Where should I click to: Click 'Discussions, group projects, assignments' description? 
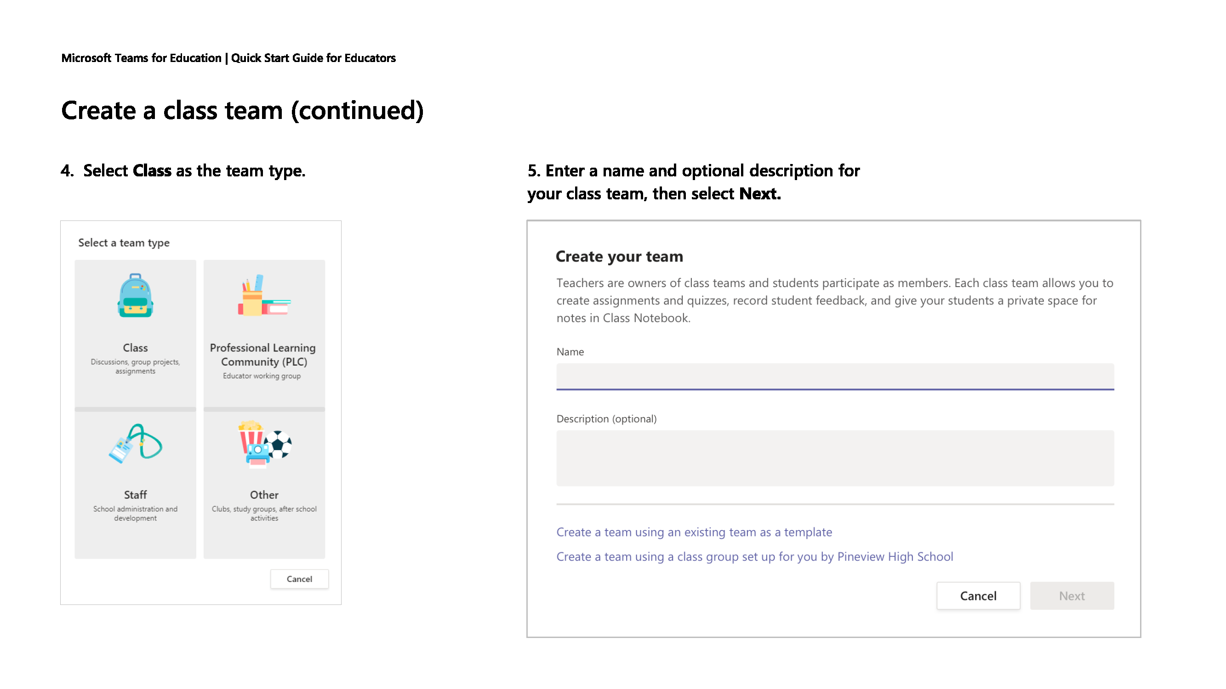(x=135, y=367)
